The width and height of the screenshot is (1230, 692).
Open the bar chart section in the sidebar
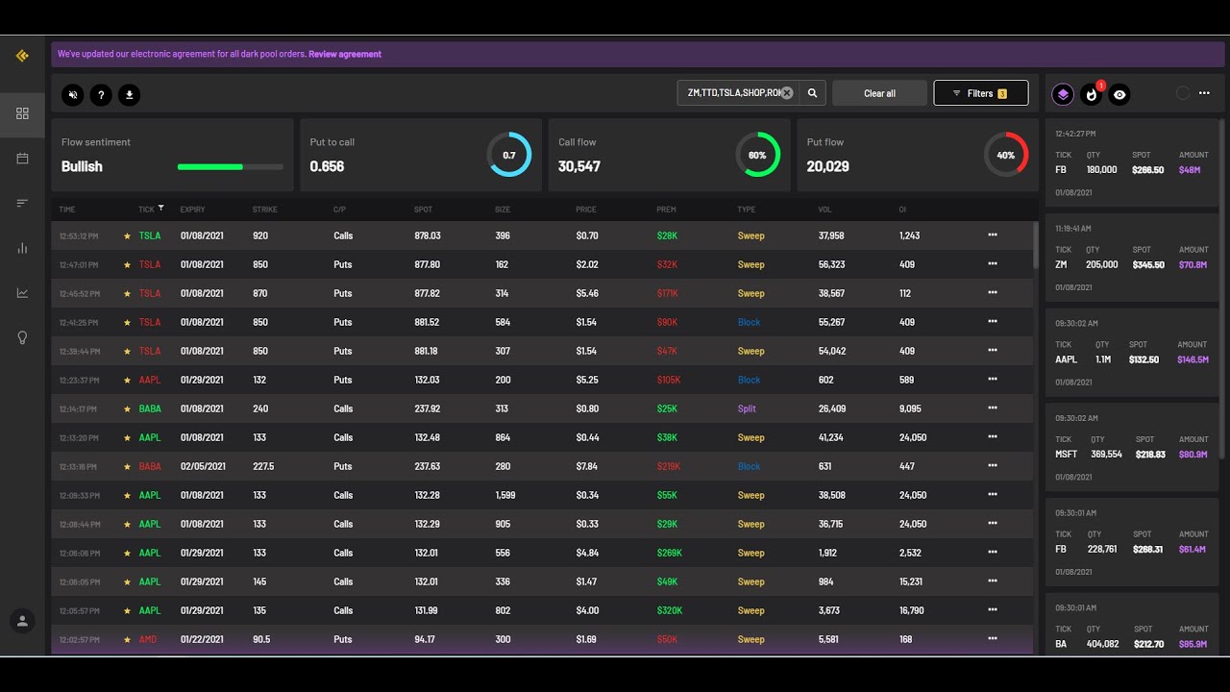(22, 248)
